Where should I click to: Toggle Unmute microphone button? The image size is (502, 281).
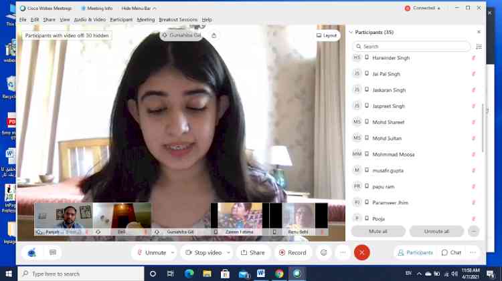[x=151, y=253]
